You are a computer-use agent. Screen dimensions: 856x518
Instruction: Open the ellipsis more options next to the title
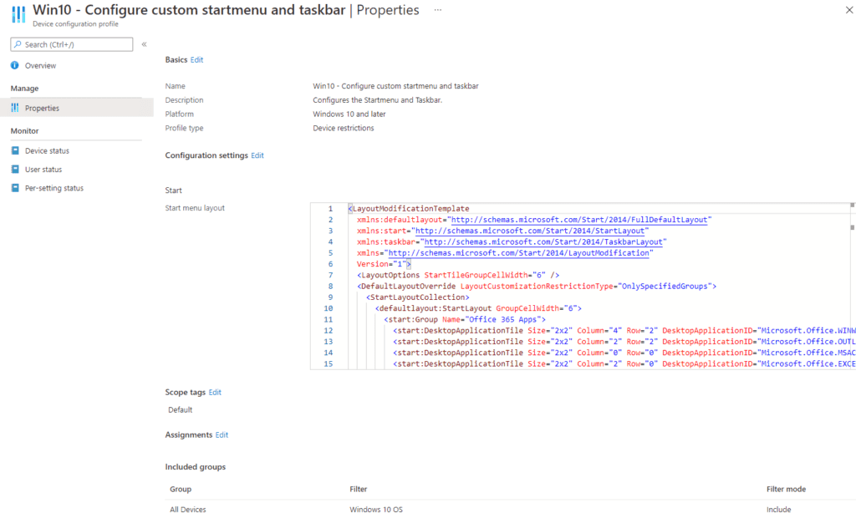pos(438,9)
